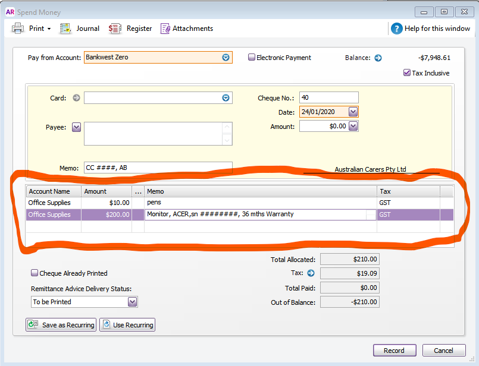Click the Cancel button
The width and height of the screenshot is (479, 366).
click(x=443, y=351)
